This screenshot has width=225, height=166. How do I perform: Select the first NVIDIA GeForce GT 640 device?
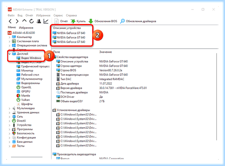click(x=69, y=33)
